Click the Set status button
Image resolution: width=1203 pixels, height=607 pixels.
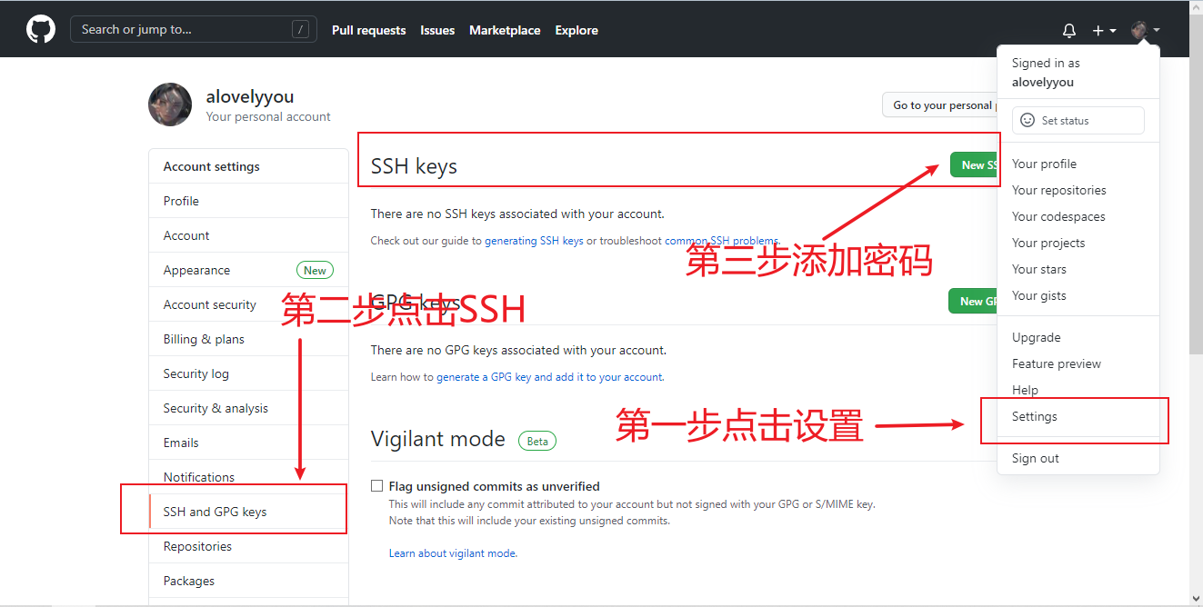pos(1078,120)
